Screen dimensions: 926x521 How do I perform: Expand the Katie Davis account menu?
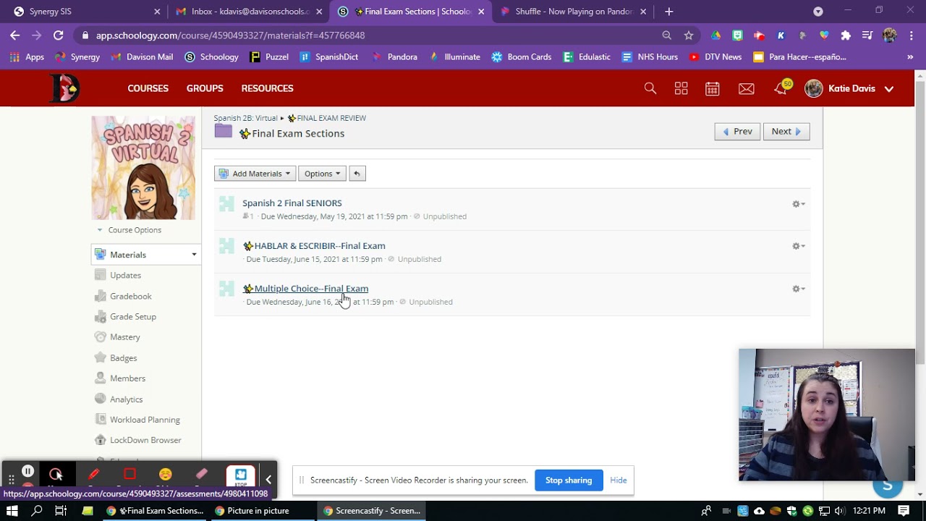pos(849,88)
